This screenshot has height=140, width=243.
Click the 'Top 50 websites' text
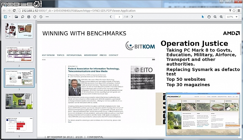coord(186,79)
